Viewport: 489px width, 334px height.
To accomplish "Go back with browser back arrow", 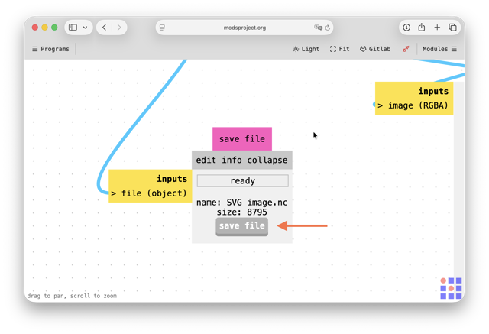I will click(x=104, y=28).
